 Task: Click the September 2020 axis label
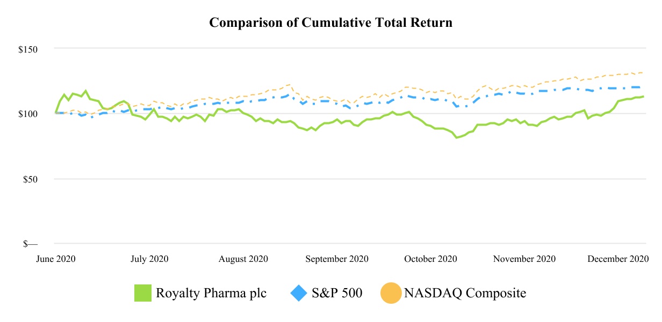(x=337, y=259)
